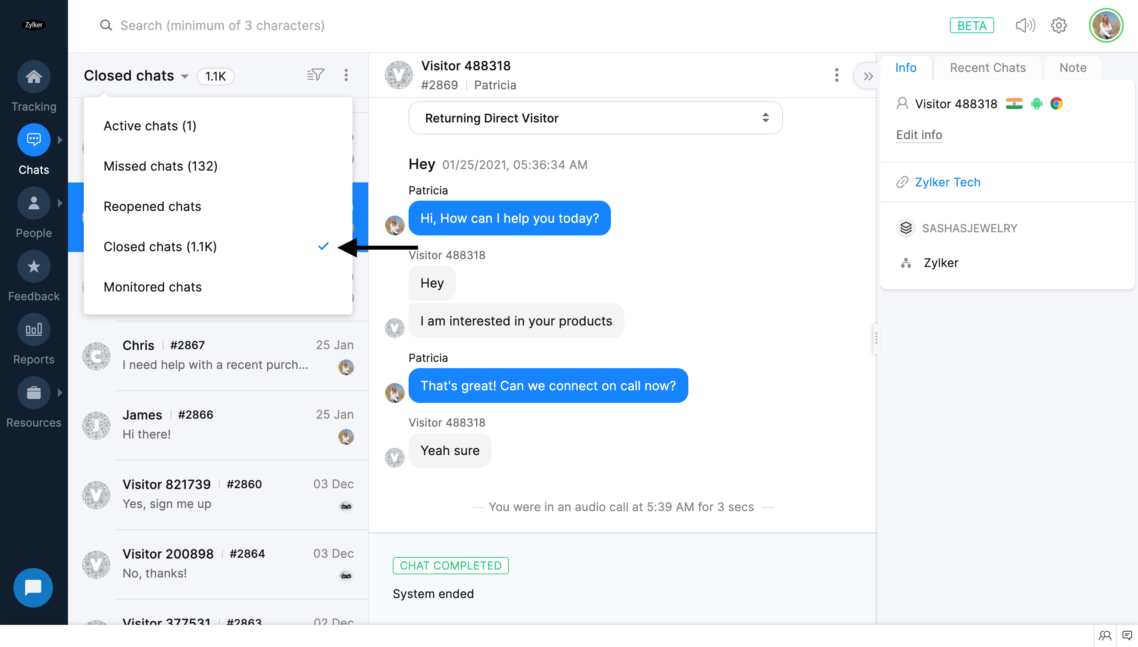Select Missed chats (132) from menu
The width and height of the screenshot is (1138, 647).
pyautogui.click(x=160, y=166)
